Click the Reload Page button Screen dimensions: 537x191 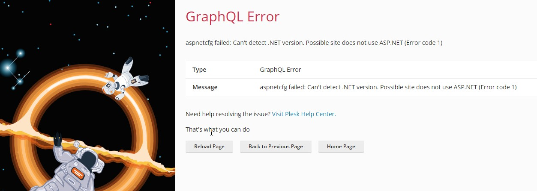[209, 147]
